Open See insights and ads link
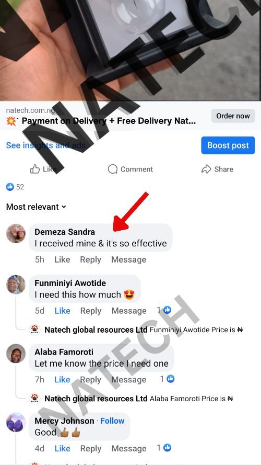 [46, 145]
